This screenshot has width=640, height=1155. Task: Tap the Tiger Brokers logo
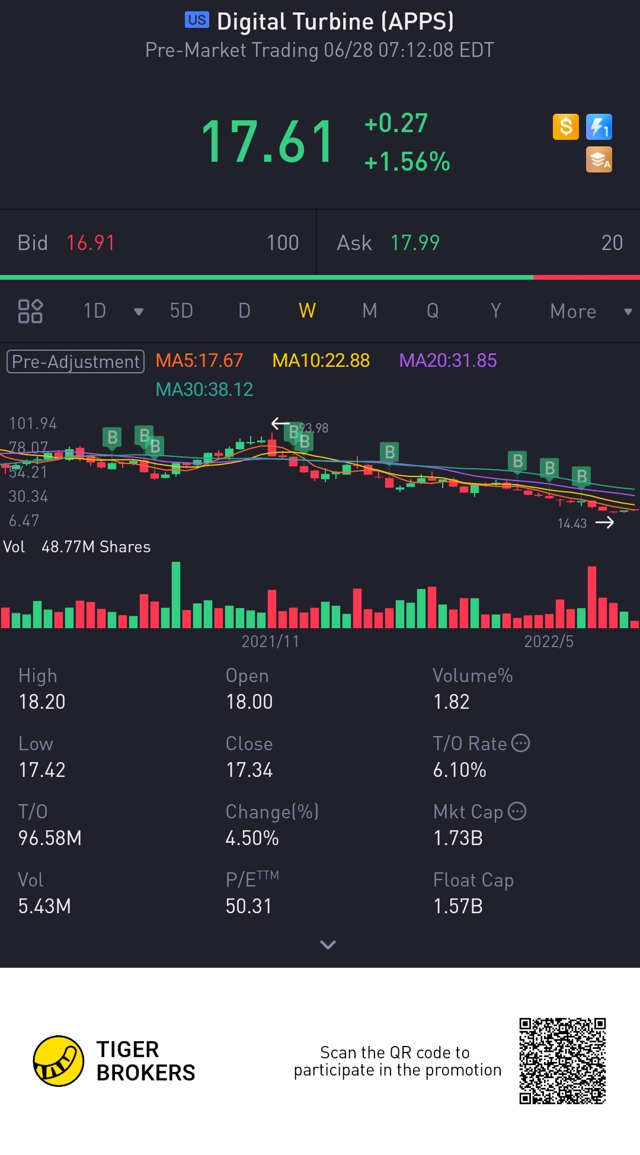tap(114, 1061)
